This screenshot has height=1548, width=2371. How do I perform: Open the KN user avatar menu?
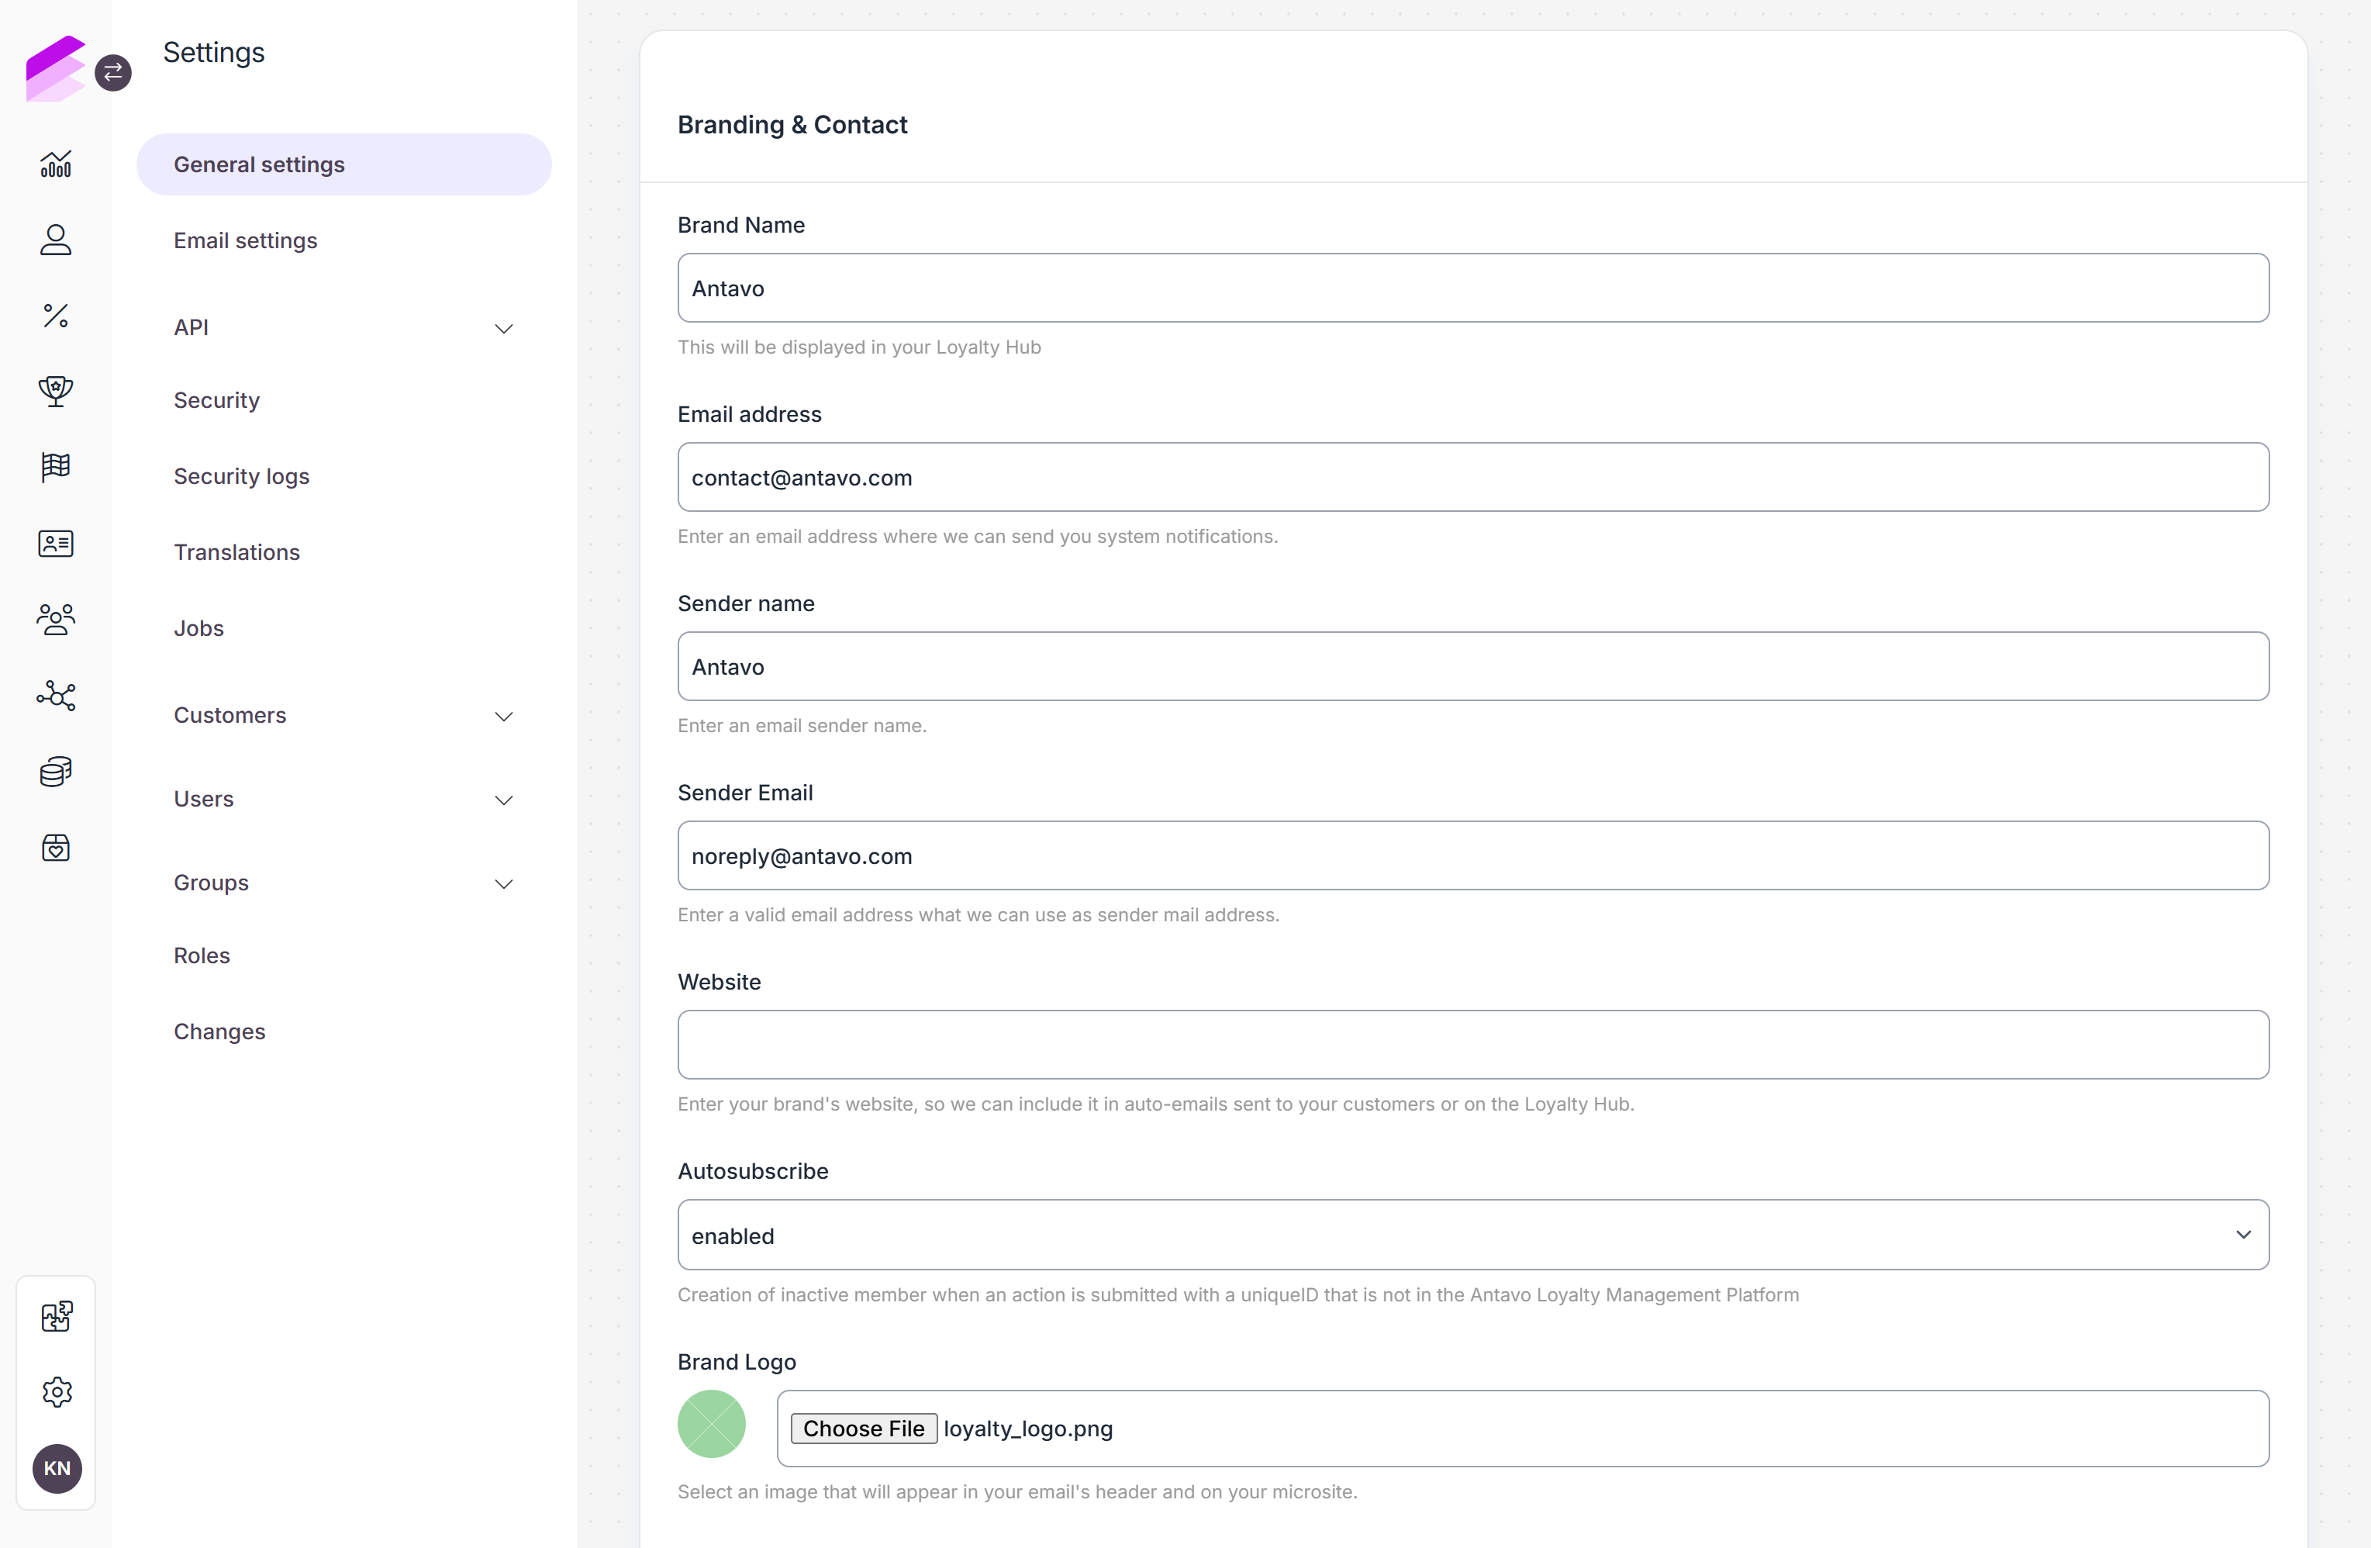(57, 1467)
